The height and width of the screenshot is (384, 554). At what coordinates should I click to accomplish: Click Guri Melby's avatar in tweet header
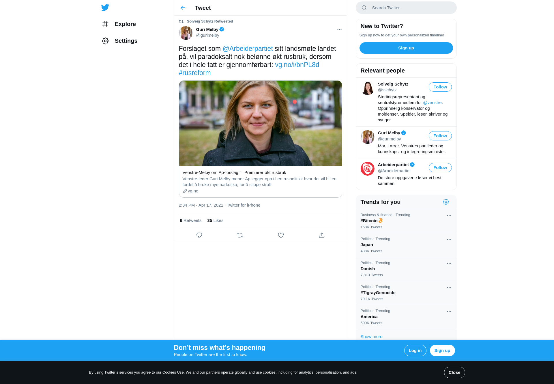coord(186,33)
